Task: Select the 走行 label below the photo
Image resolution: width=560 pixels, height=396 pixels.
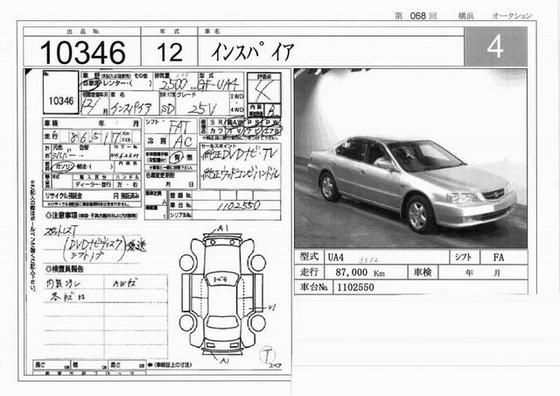Action: (x=309, y=272)
